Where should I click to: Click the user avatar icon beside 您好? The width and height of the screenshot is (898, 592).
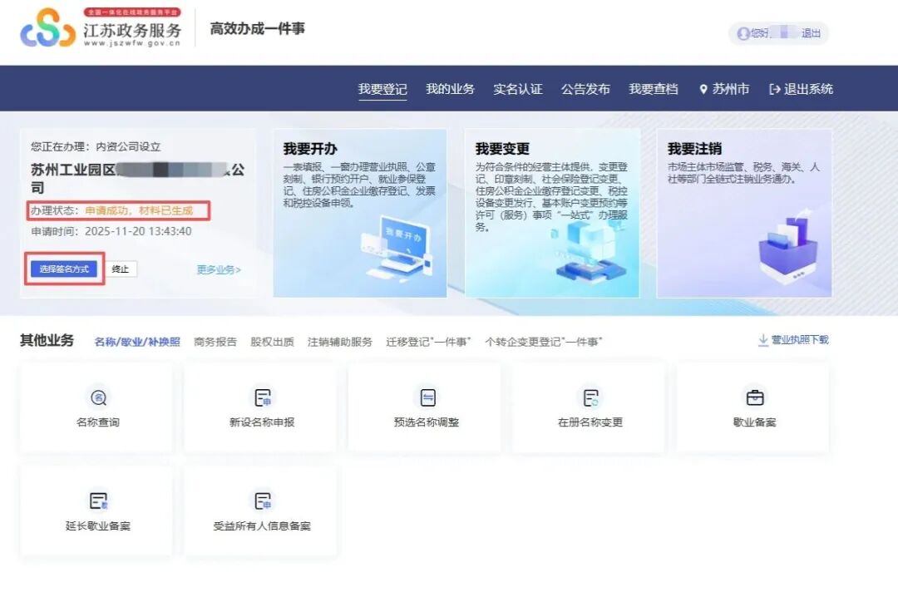click(743, 34)
